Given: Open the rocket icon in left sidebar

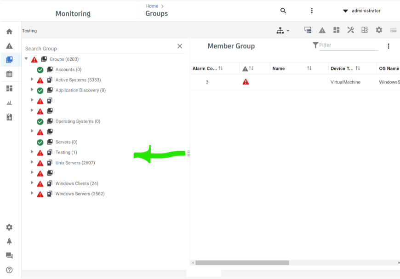Looking at the screenshot, I should click(x=9, y=241).
